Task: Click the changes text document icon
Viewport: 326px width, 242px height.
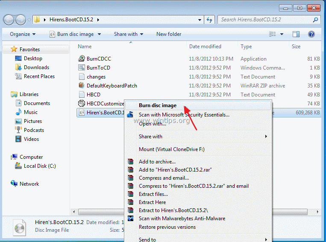Action: pos(82,76)
